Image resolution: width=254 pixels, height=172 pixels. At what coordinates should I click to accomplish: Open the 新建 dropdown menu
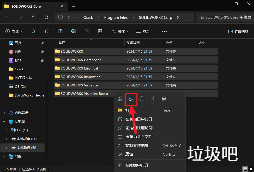click(14, 31)
